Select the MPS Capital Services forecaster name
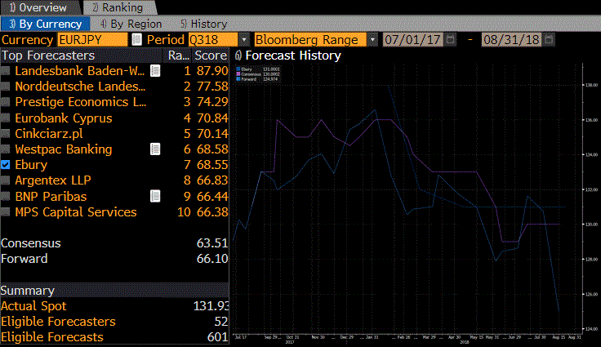Image resolution: width=601 pixels, height=347 pixels. point(76,212)
